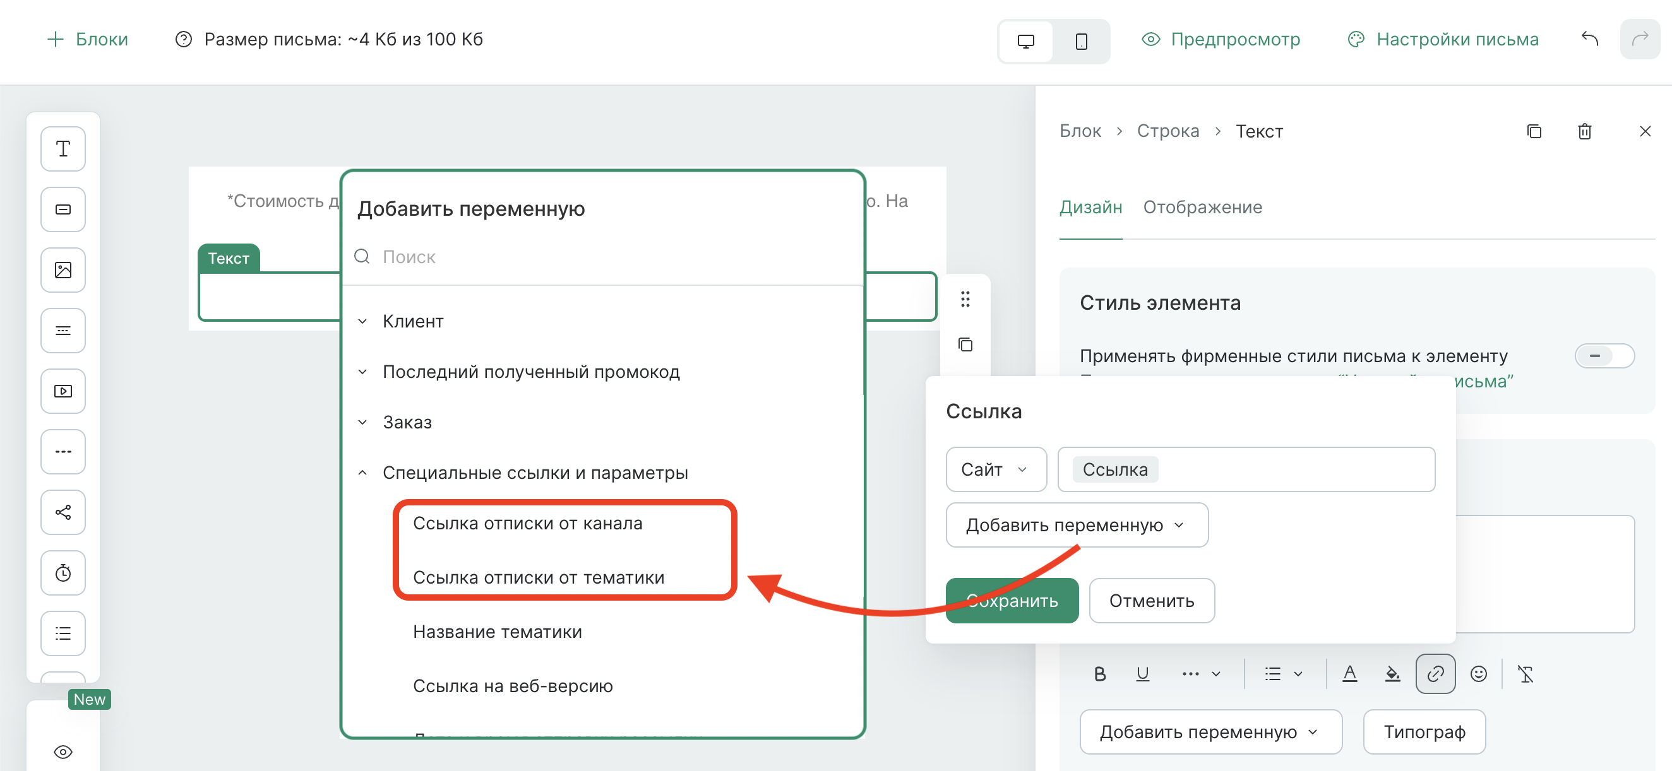Delete the Text element with trash icon

pos(1584,132)
